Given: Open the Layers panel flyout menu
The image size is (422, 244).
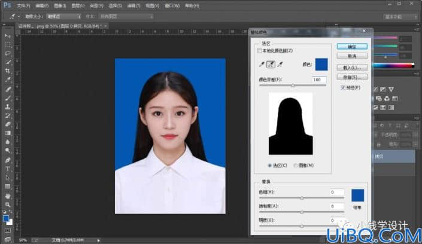Looking at the screenshot, I should click(417, 118).
